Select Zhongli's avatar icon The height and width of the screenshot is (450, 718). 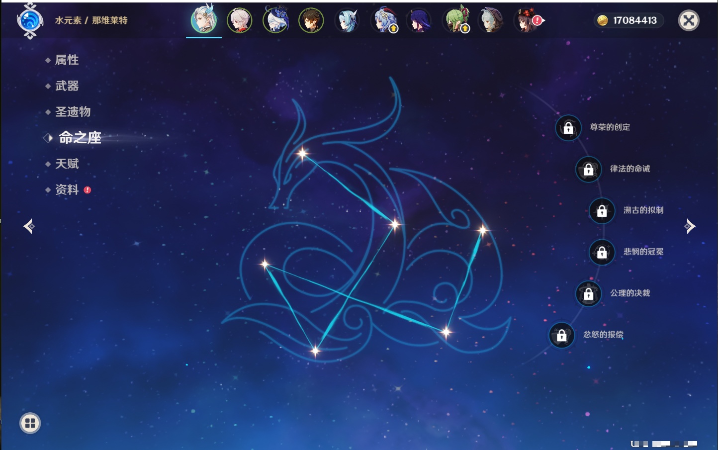(311, 20)
